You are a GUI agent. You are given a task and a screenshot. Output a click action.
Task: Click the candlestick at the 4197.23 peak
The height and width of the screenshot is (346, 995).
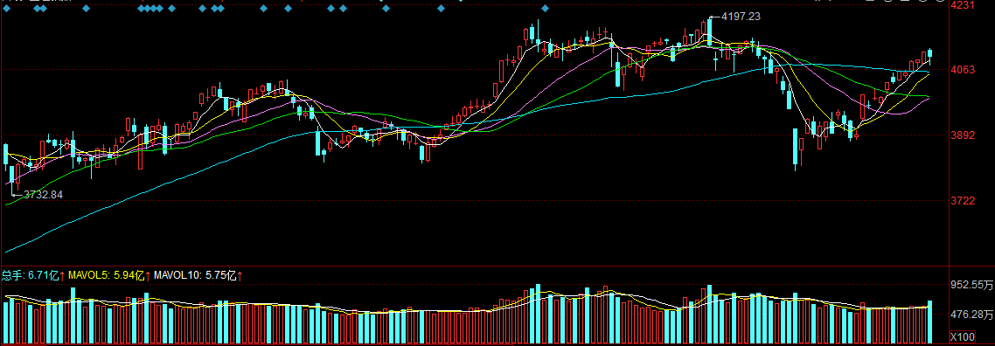[x=709, y=31]
